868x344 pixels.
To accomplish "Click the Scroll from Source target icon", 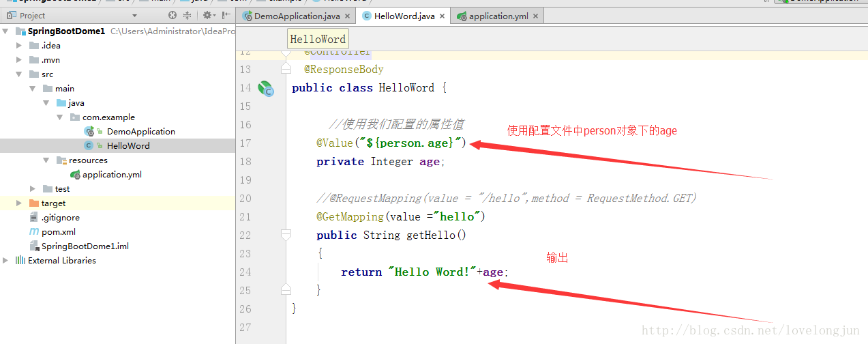I will (x=173, y=15).
